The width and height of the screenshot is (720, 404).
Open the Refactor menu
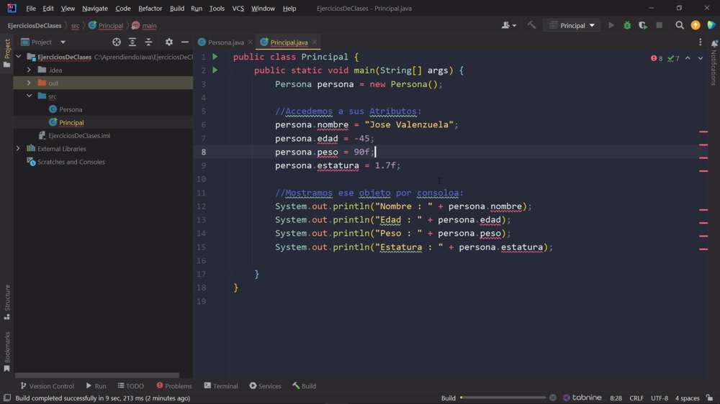pos(150,9)
